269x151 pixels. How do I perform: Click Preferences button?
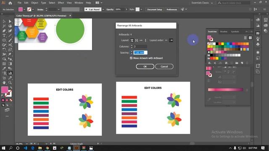[x=171, y=9]
